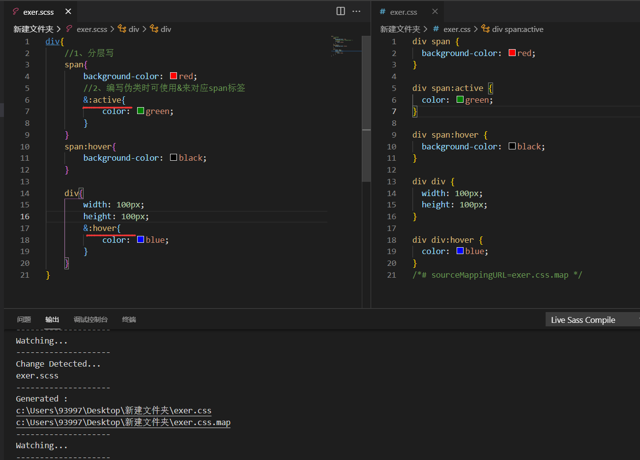Click the split editor right icon
The height and width of the screenshot is (460, 640).
point(341,11)
